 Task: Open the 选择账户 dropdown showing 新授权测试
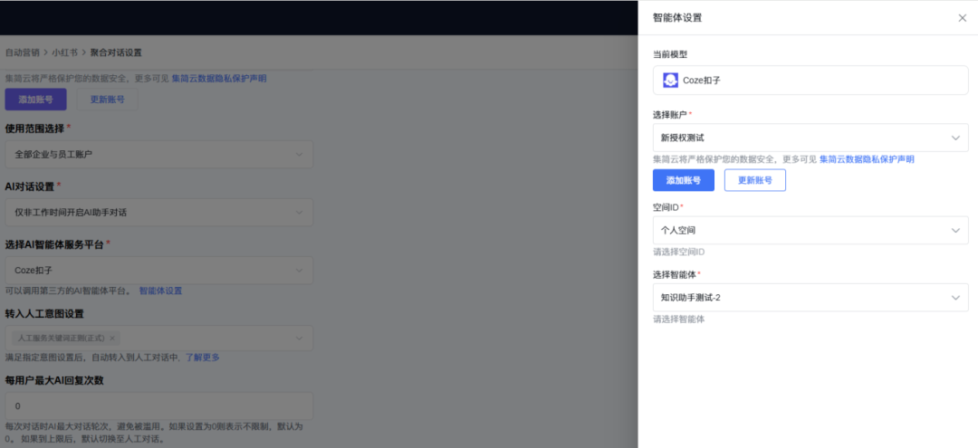pos(810,138)
